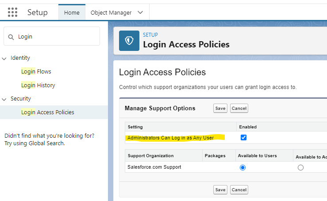
Task: Open Login History in the sidebar
Action: 38,85
